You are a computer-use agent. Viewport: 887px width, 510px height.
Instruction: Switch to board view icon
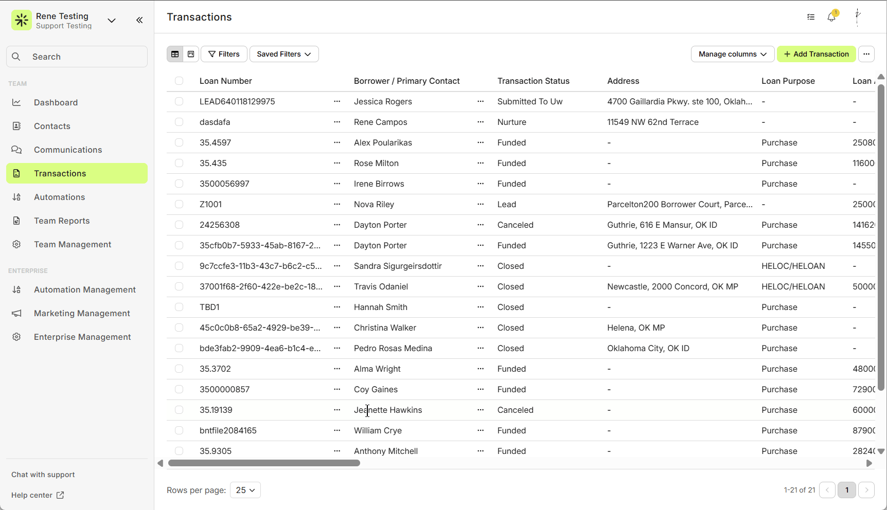coord(191,54)
